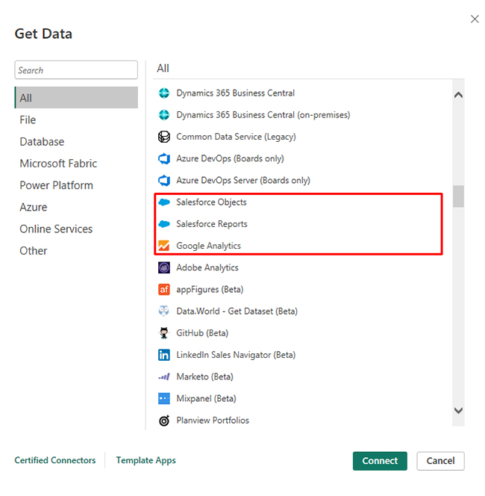The width and height of the screenshot is (485, 496).
Task: Click the Data.World owl icon
Action: (163, 311)
